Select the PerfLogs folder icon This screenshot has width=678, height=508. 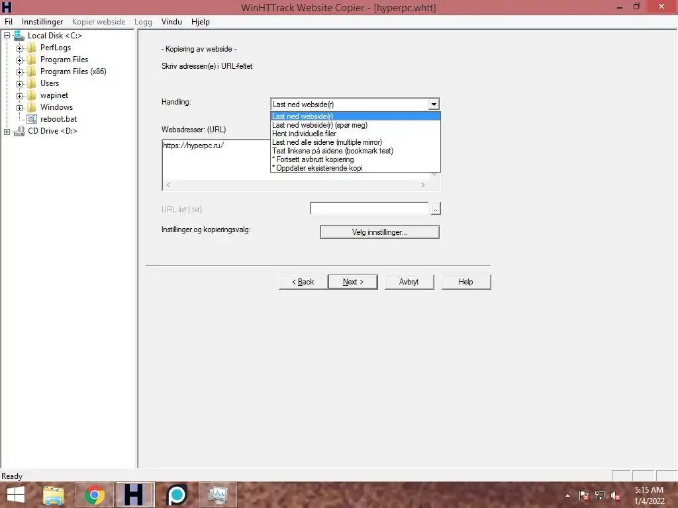coord(32,48)
